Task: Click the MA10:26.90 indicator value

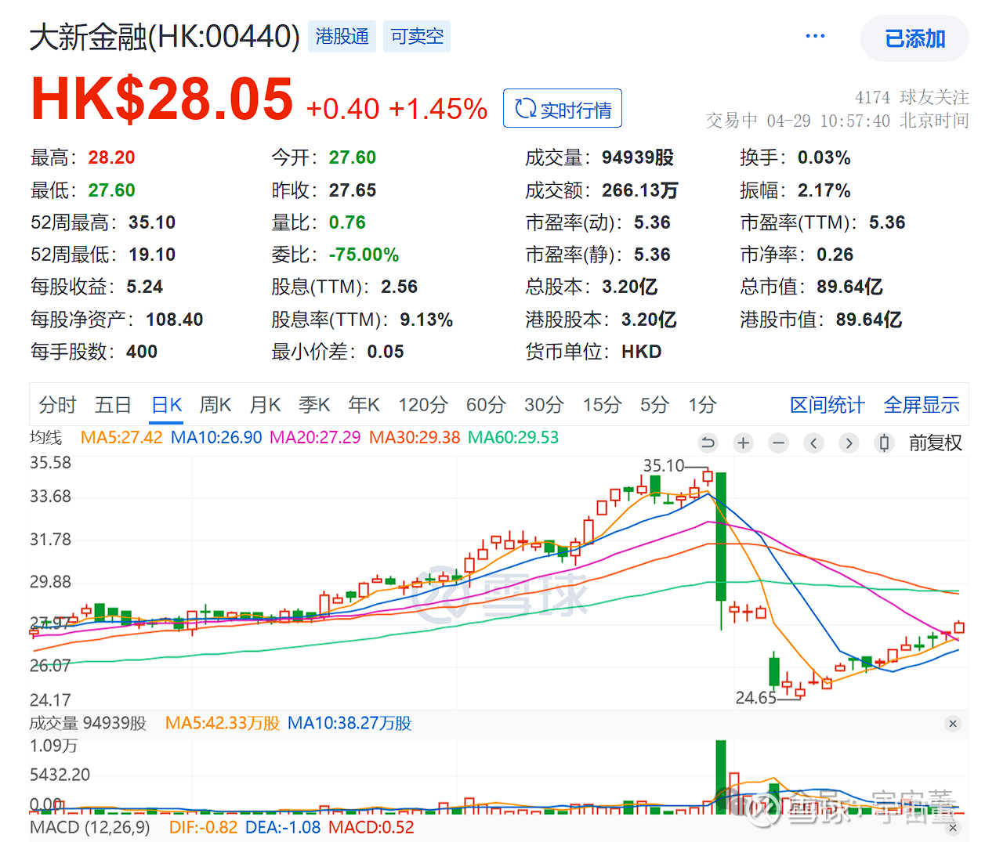Action: pyautogui.click(x=216, y=437)
